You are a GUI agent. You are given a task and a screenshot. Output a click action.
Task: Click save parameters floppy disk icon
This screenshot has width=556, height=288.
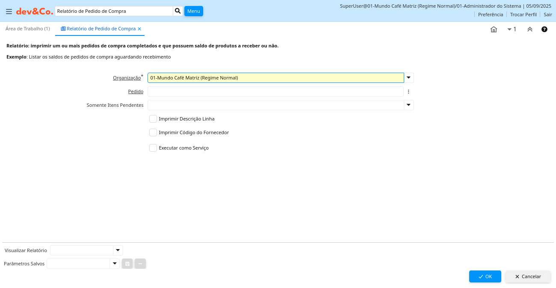[127, 264]
